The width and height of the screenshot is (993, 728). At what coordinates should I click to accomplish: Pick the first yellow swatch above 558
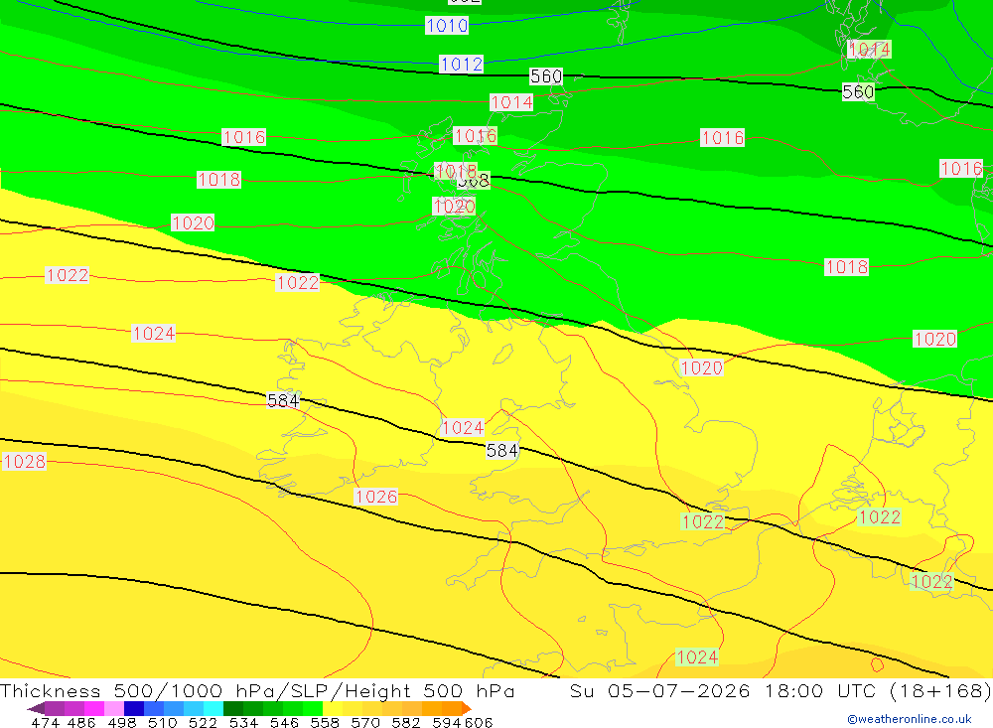(333, 708)
